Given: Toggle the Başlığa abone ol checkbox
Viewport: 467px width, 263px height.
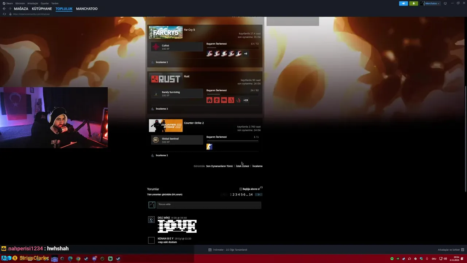Looking at the screenshot, I should 241,189.
